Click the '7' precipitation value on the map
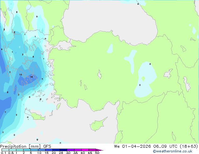Image resolution: width=199 pixels, height=154 pixels. click(x=5, y=112)
